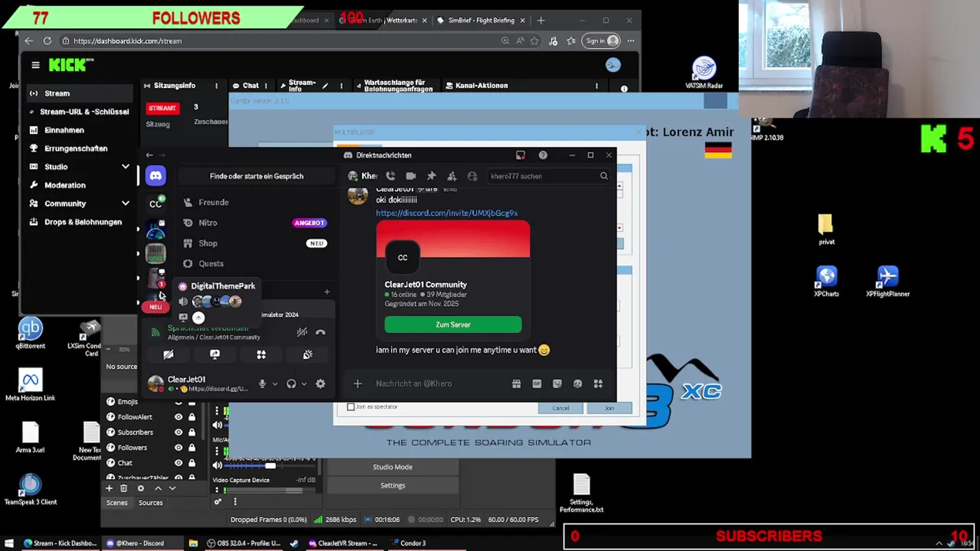Mute microphone in Discord user panel
Viewport: 980px width, 551px height.
[x=263, y=383]
